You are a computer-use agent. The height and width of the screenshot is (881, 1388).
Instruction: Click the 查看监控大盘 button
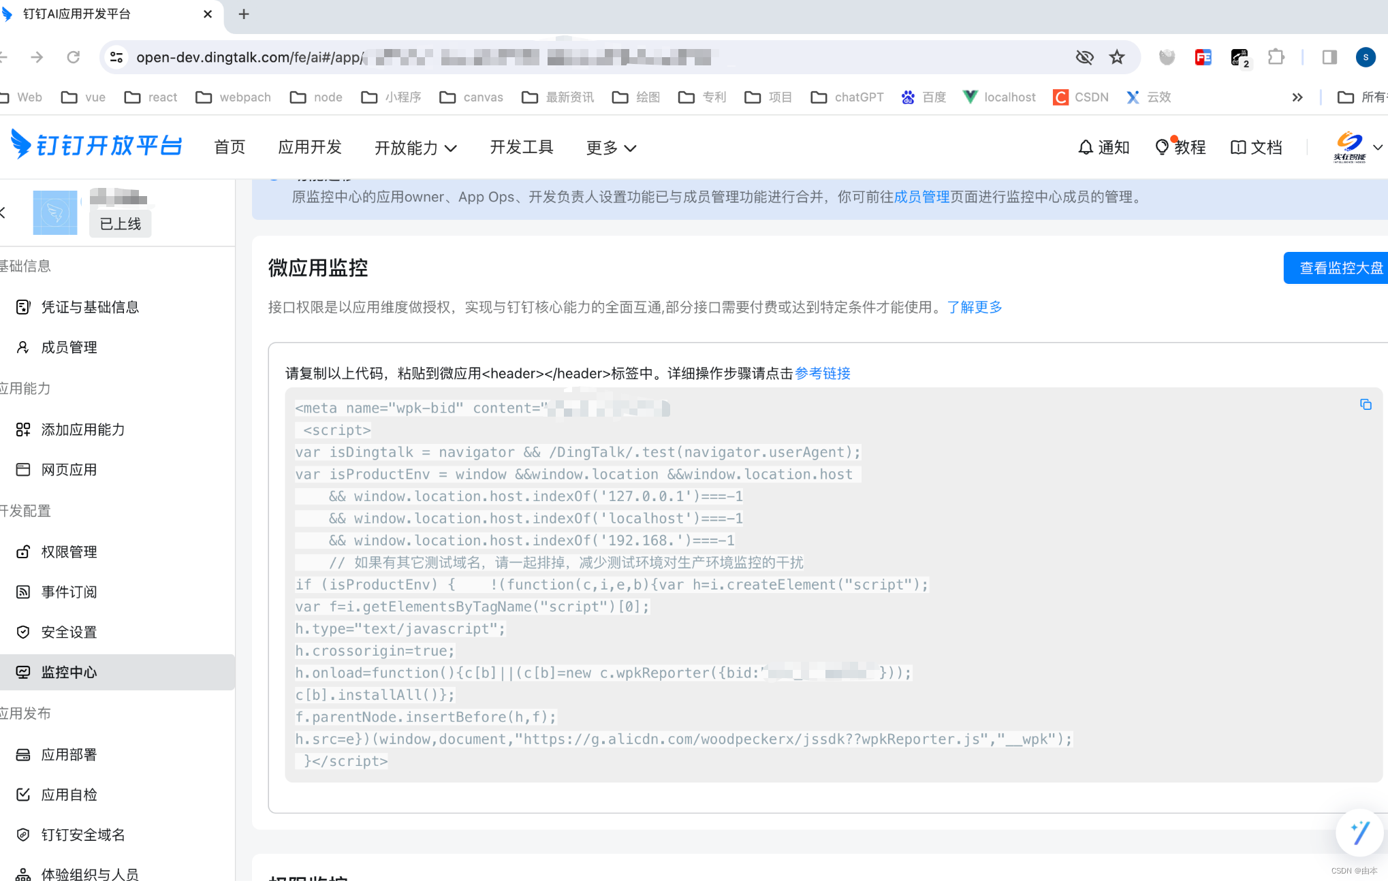click(x=1336, y=268)
